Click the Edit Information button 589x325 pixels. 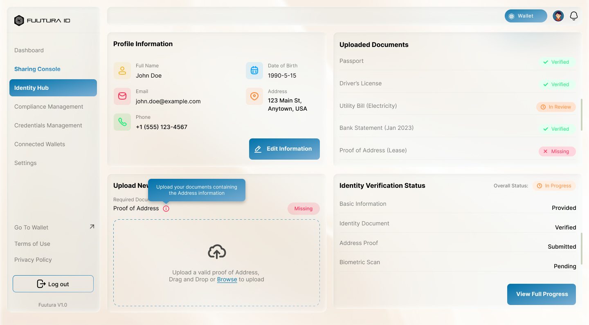(284, 149)
